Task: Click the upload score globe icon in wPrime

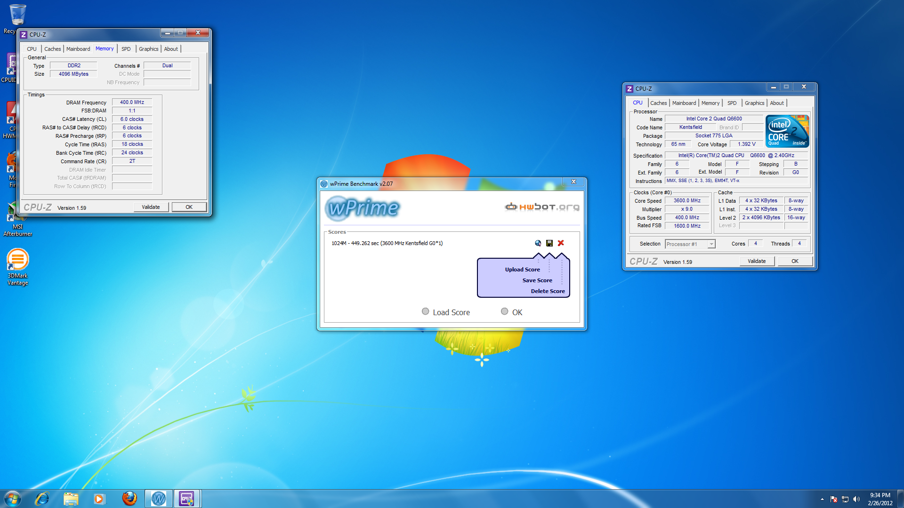Action: [x=538, y=243]
